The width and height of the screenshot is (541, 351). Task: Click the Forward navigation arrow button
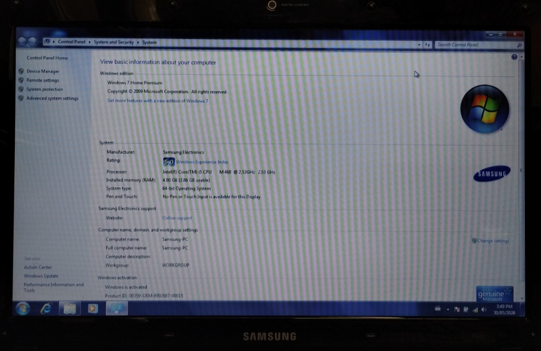click(x=32, y=42)
